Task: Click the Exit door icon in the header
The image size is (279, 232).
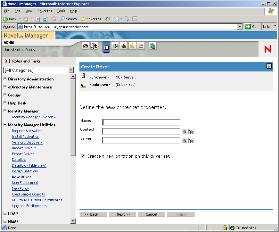Action: pyautogui.click(x=94, y=46)
